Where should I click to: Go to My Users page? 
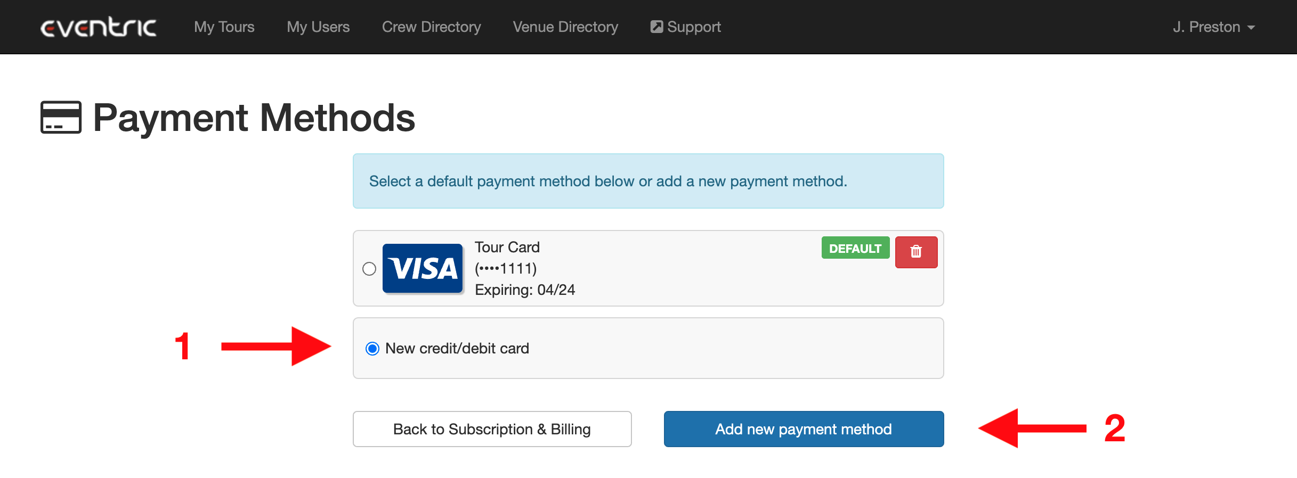pos(318,27)
